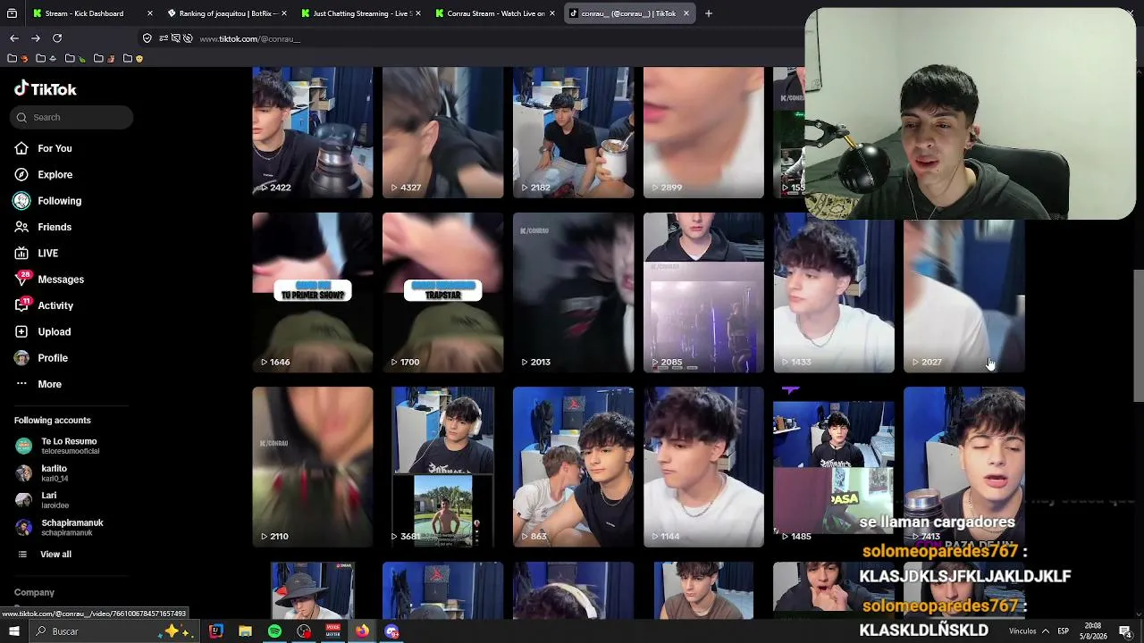This screenshot has width=1144, height=643.
Task: Open Te Lo Resumo account
Action: pyautogui.click(x=69, y=446)
